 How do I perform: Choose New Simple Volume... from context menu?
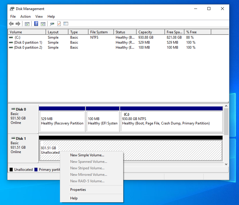click(x=91, y=155)
